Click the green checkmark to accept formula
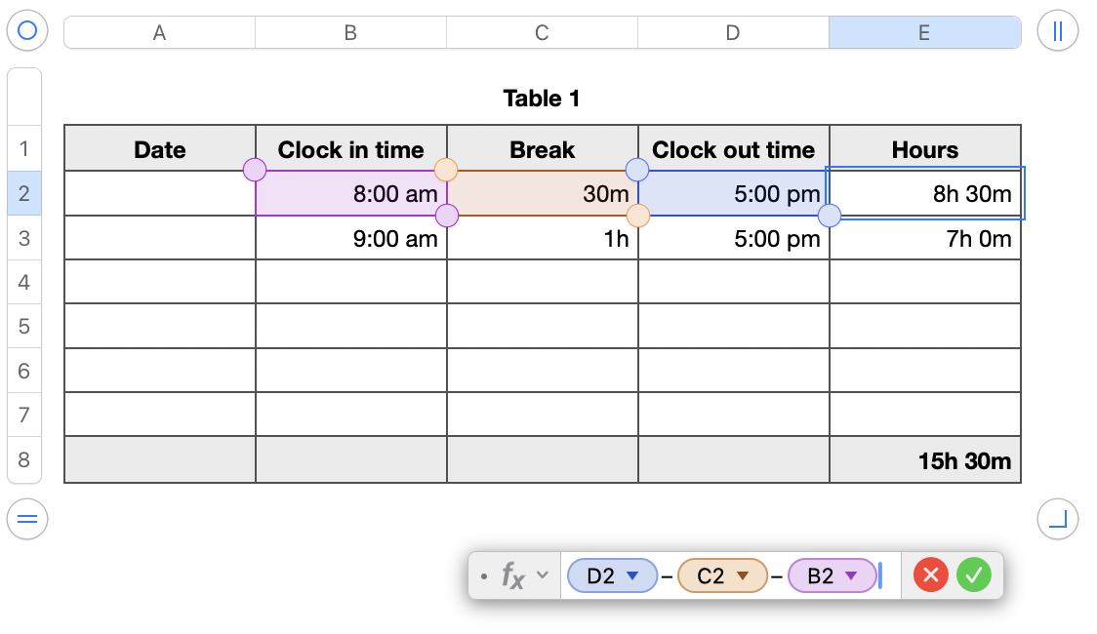 [x=973, y=575]
